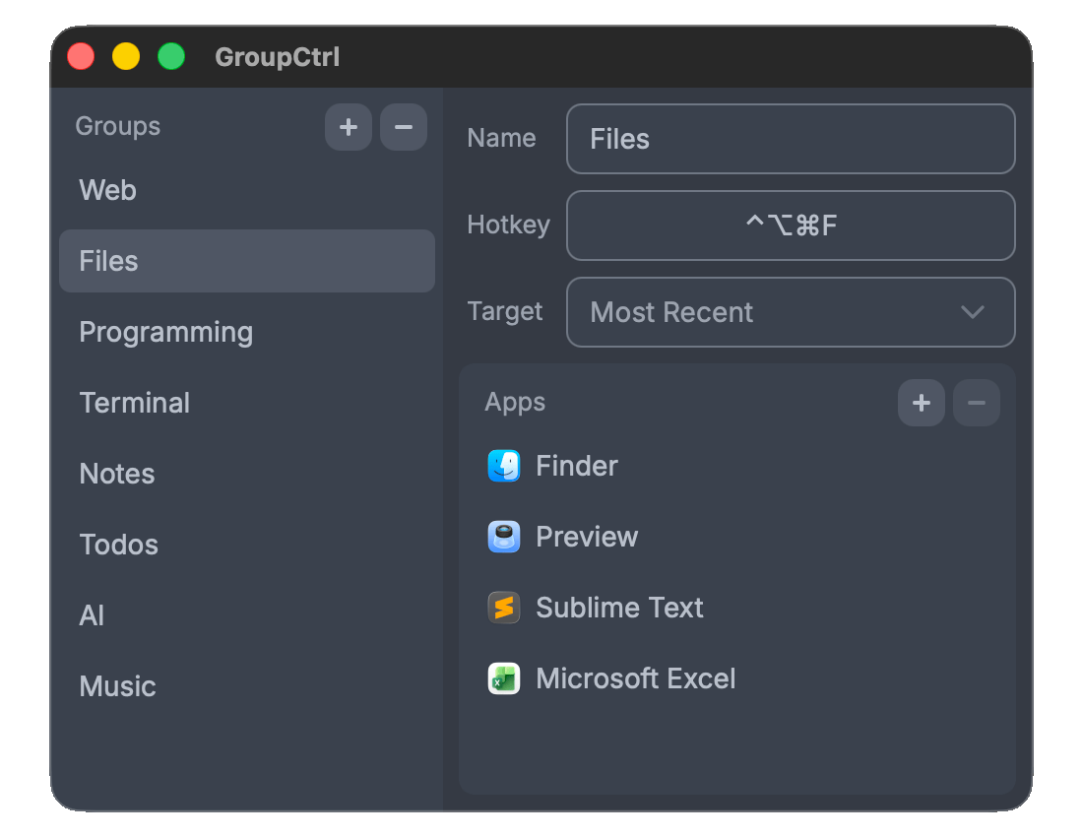The width and height of the screenshot is (1083, 837).
Task: Add a new group with plus button
Action: tap(349, 127)
